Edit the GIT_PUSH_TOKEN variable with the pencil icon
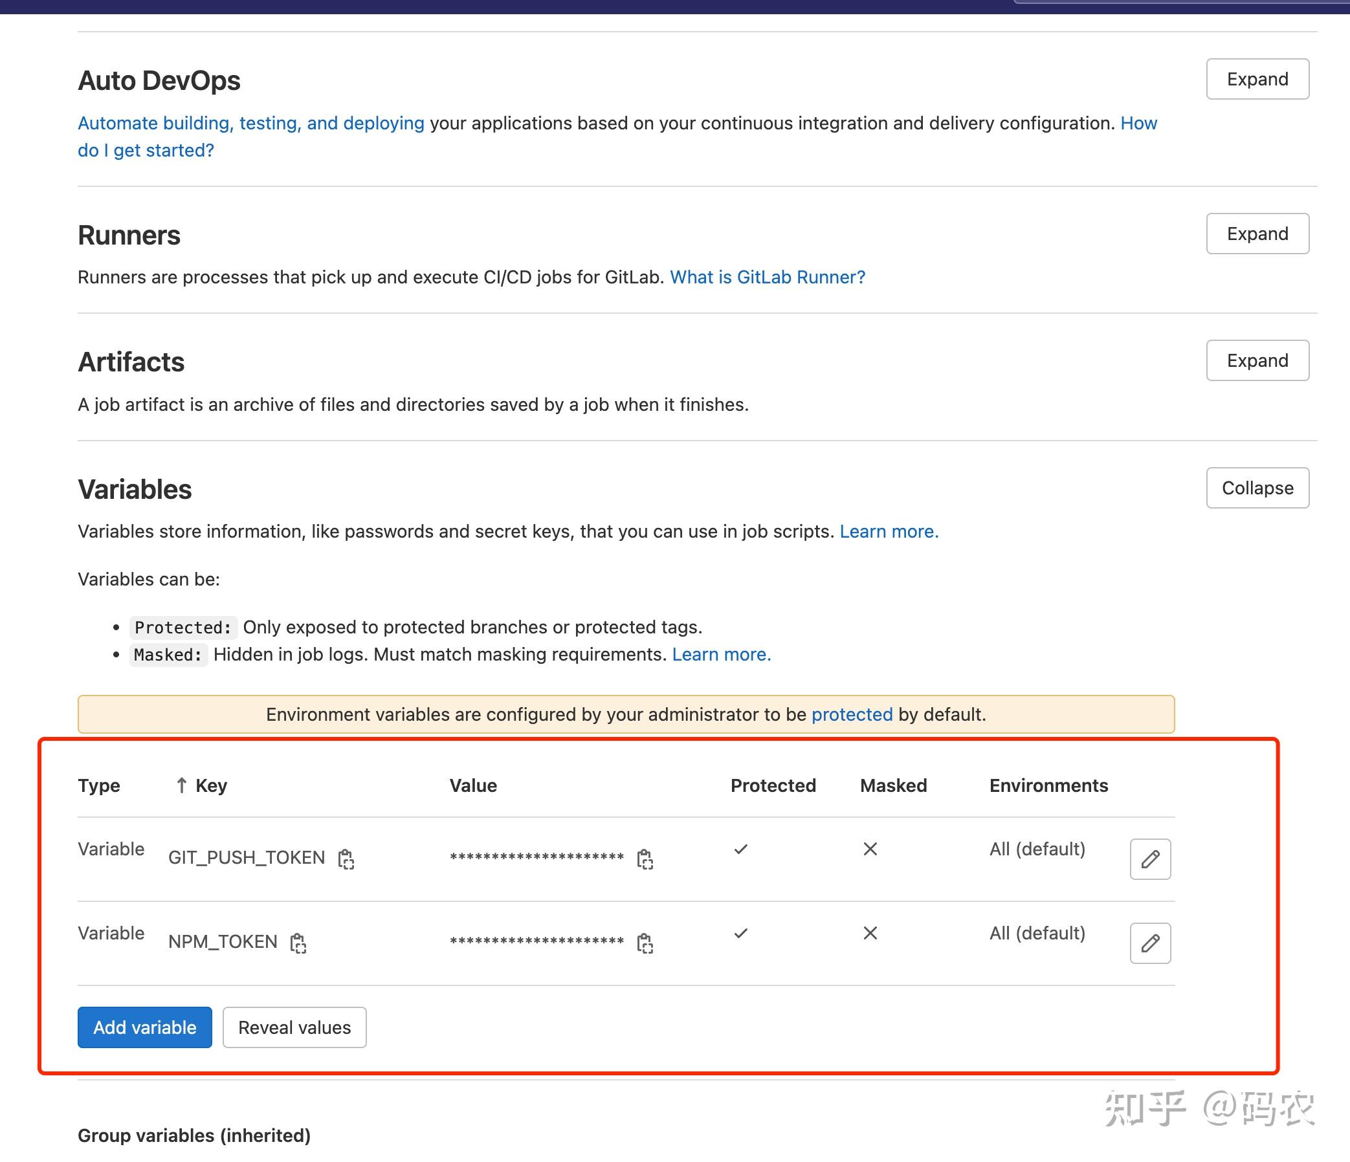 [x=1150, y=860]
